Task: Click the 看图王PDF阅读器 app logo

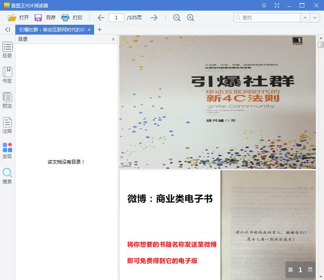Action: 7,6
